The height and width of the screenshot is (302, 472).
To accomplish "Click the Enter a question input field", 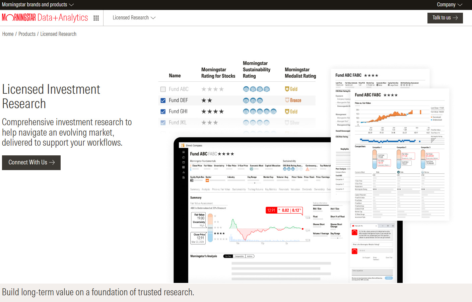I will coord(372,272).
